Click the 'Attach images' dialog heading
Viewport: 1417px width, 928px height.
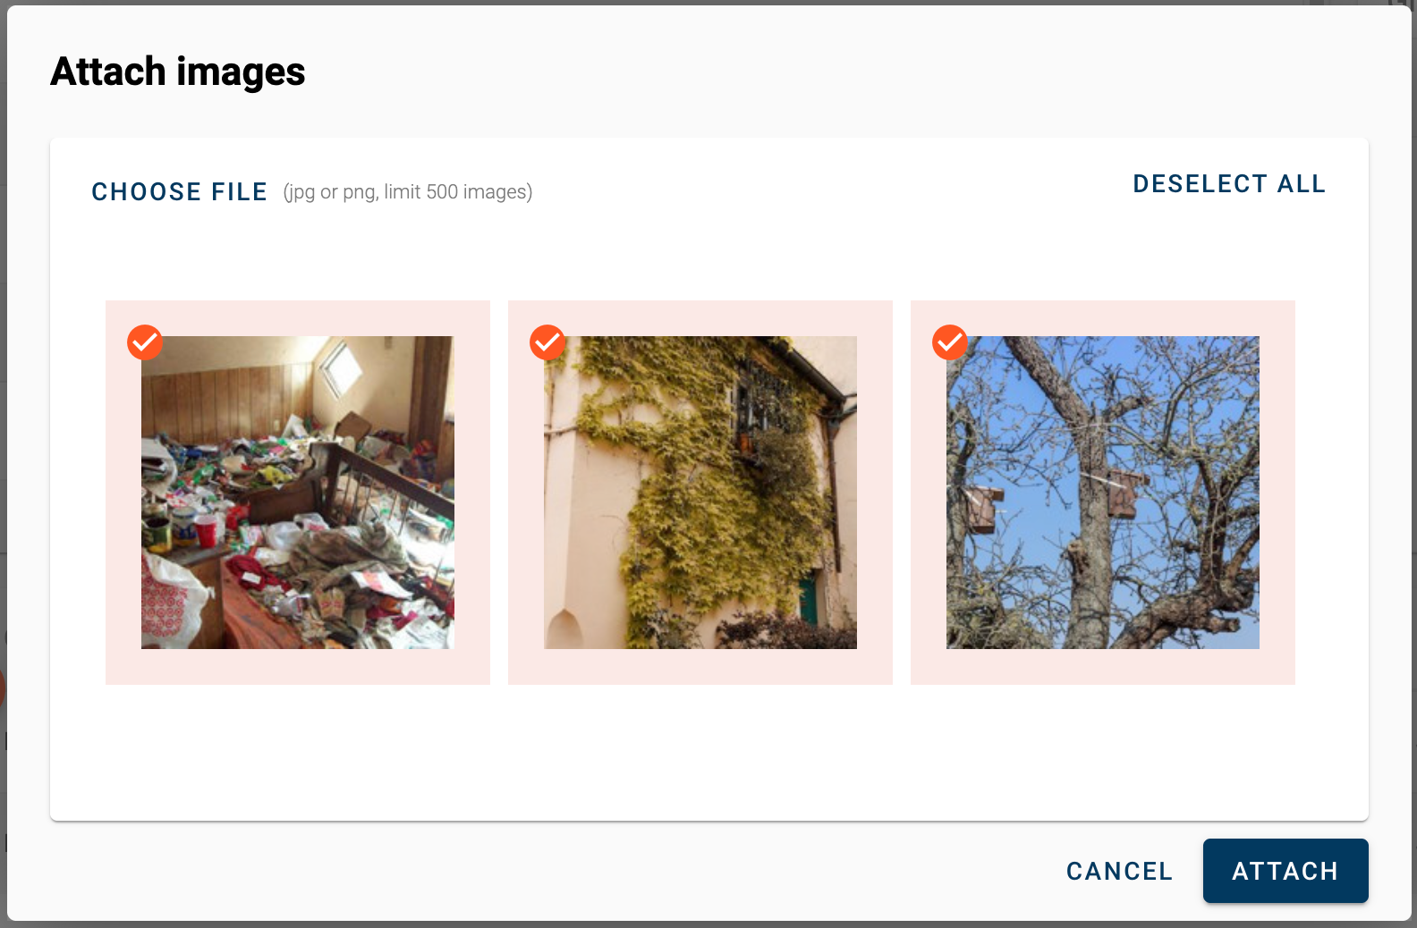[x=178, y=72]
